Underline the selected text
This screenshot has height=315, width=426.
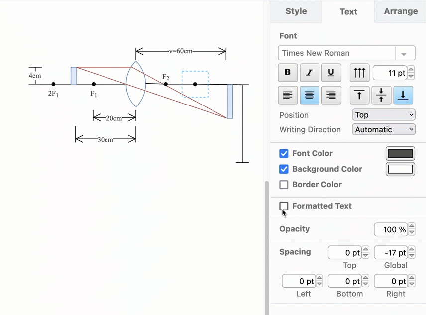pos(331,73)
